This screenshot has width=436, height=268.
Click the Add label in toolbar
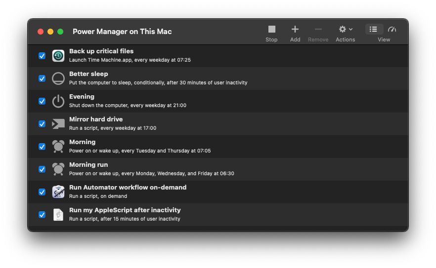(x=295, y=39)
